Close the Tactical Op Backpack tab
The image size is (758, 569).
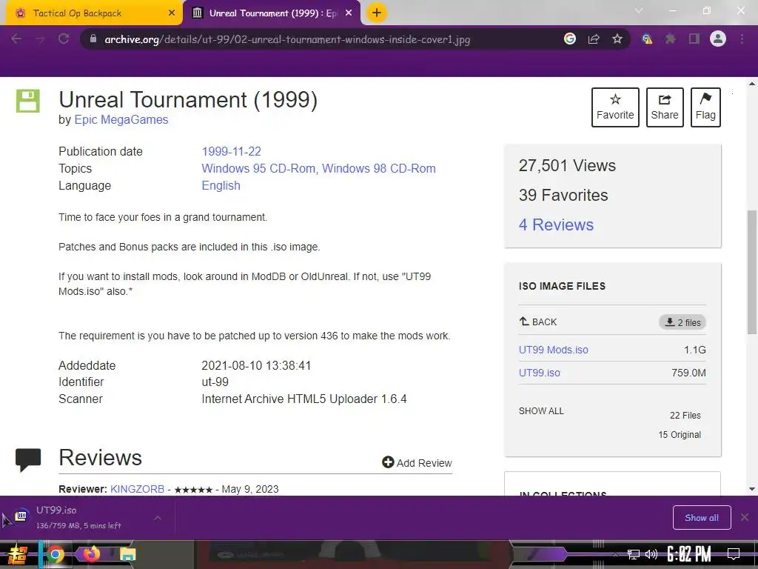click(172, 13)
